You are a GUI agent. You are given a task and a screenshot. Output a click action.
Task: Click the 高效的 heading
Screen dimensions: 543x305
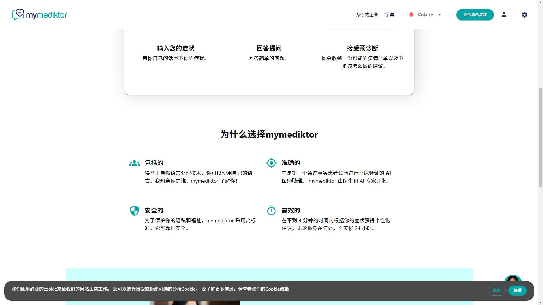(291, 210)
